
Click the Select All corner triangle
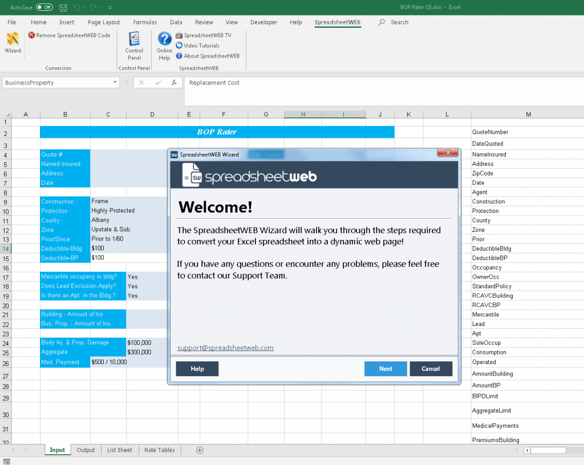(7, 115)
